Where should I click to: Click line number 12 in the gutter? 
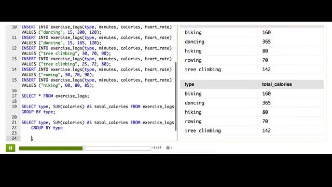pos(14,48)
